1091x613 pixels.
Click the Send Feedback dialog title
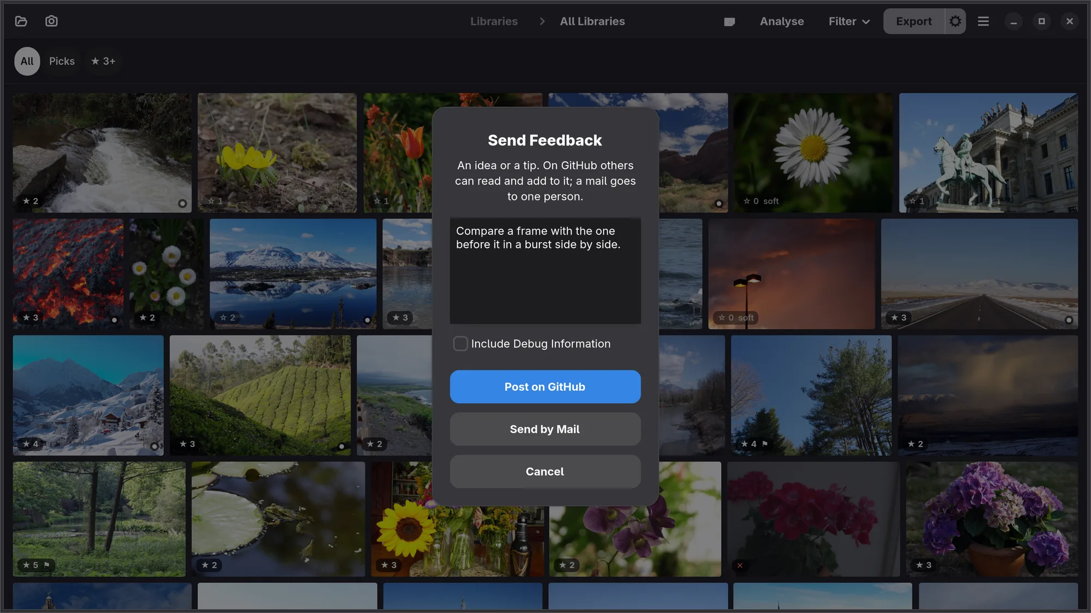pos(545,141)
